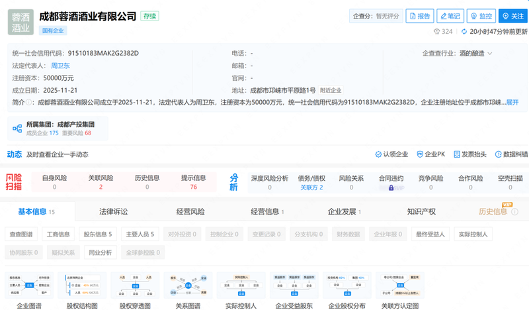Select the 最终受益人 sub-tab
Screen dimensions: 529x310
coord(430,234)
